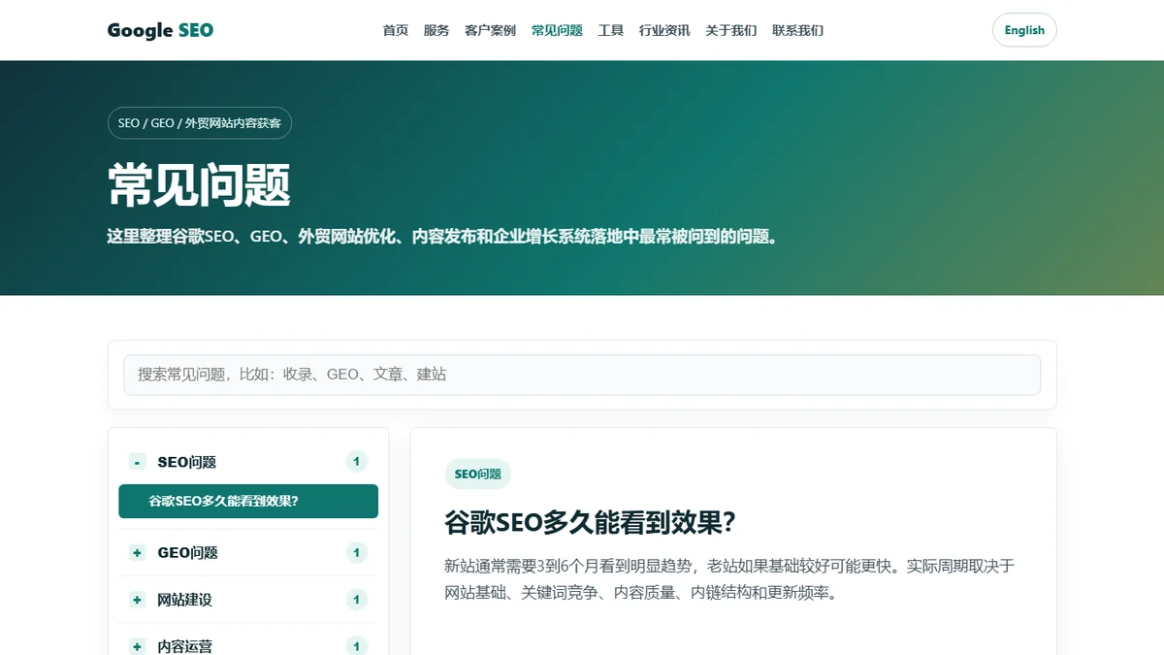Screen dimensions: 1164x655
Task: Open question 谷歌SEO多久能看到效果? in sidebar
Action: [x=248, y=502]
